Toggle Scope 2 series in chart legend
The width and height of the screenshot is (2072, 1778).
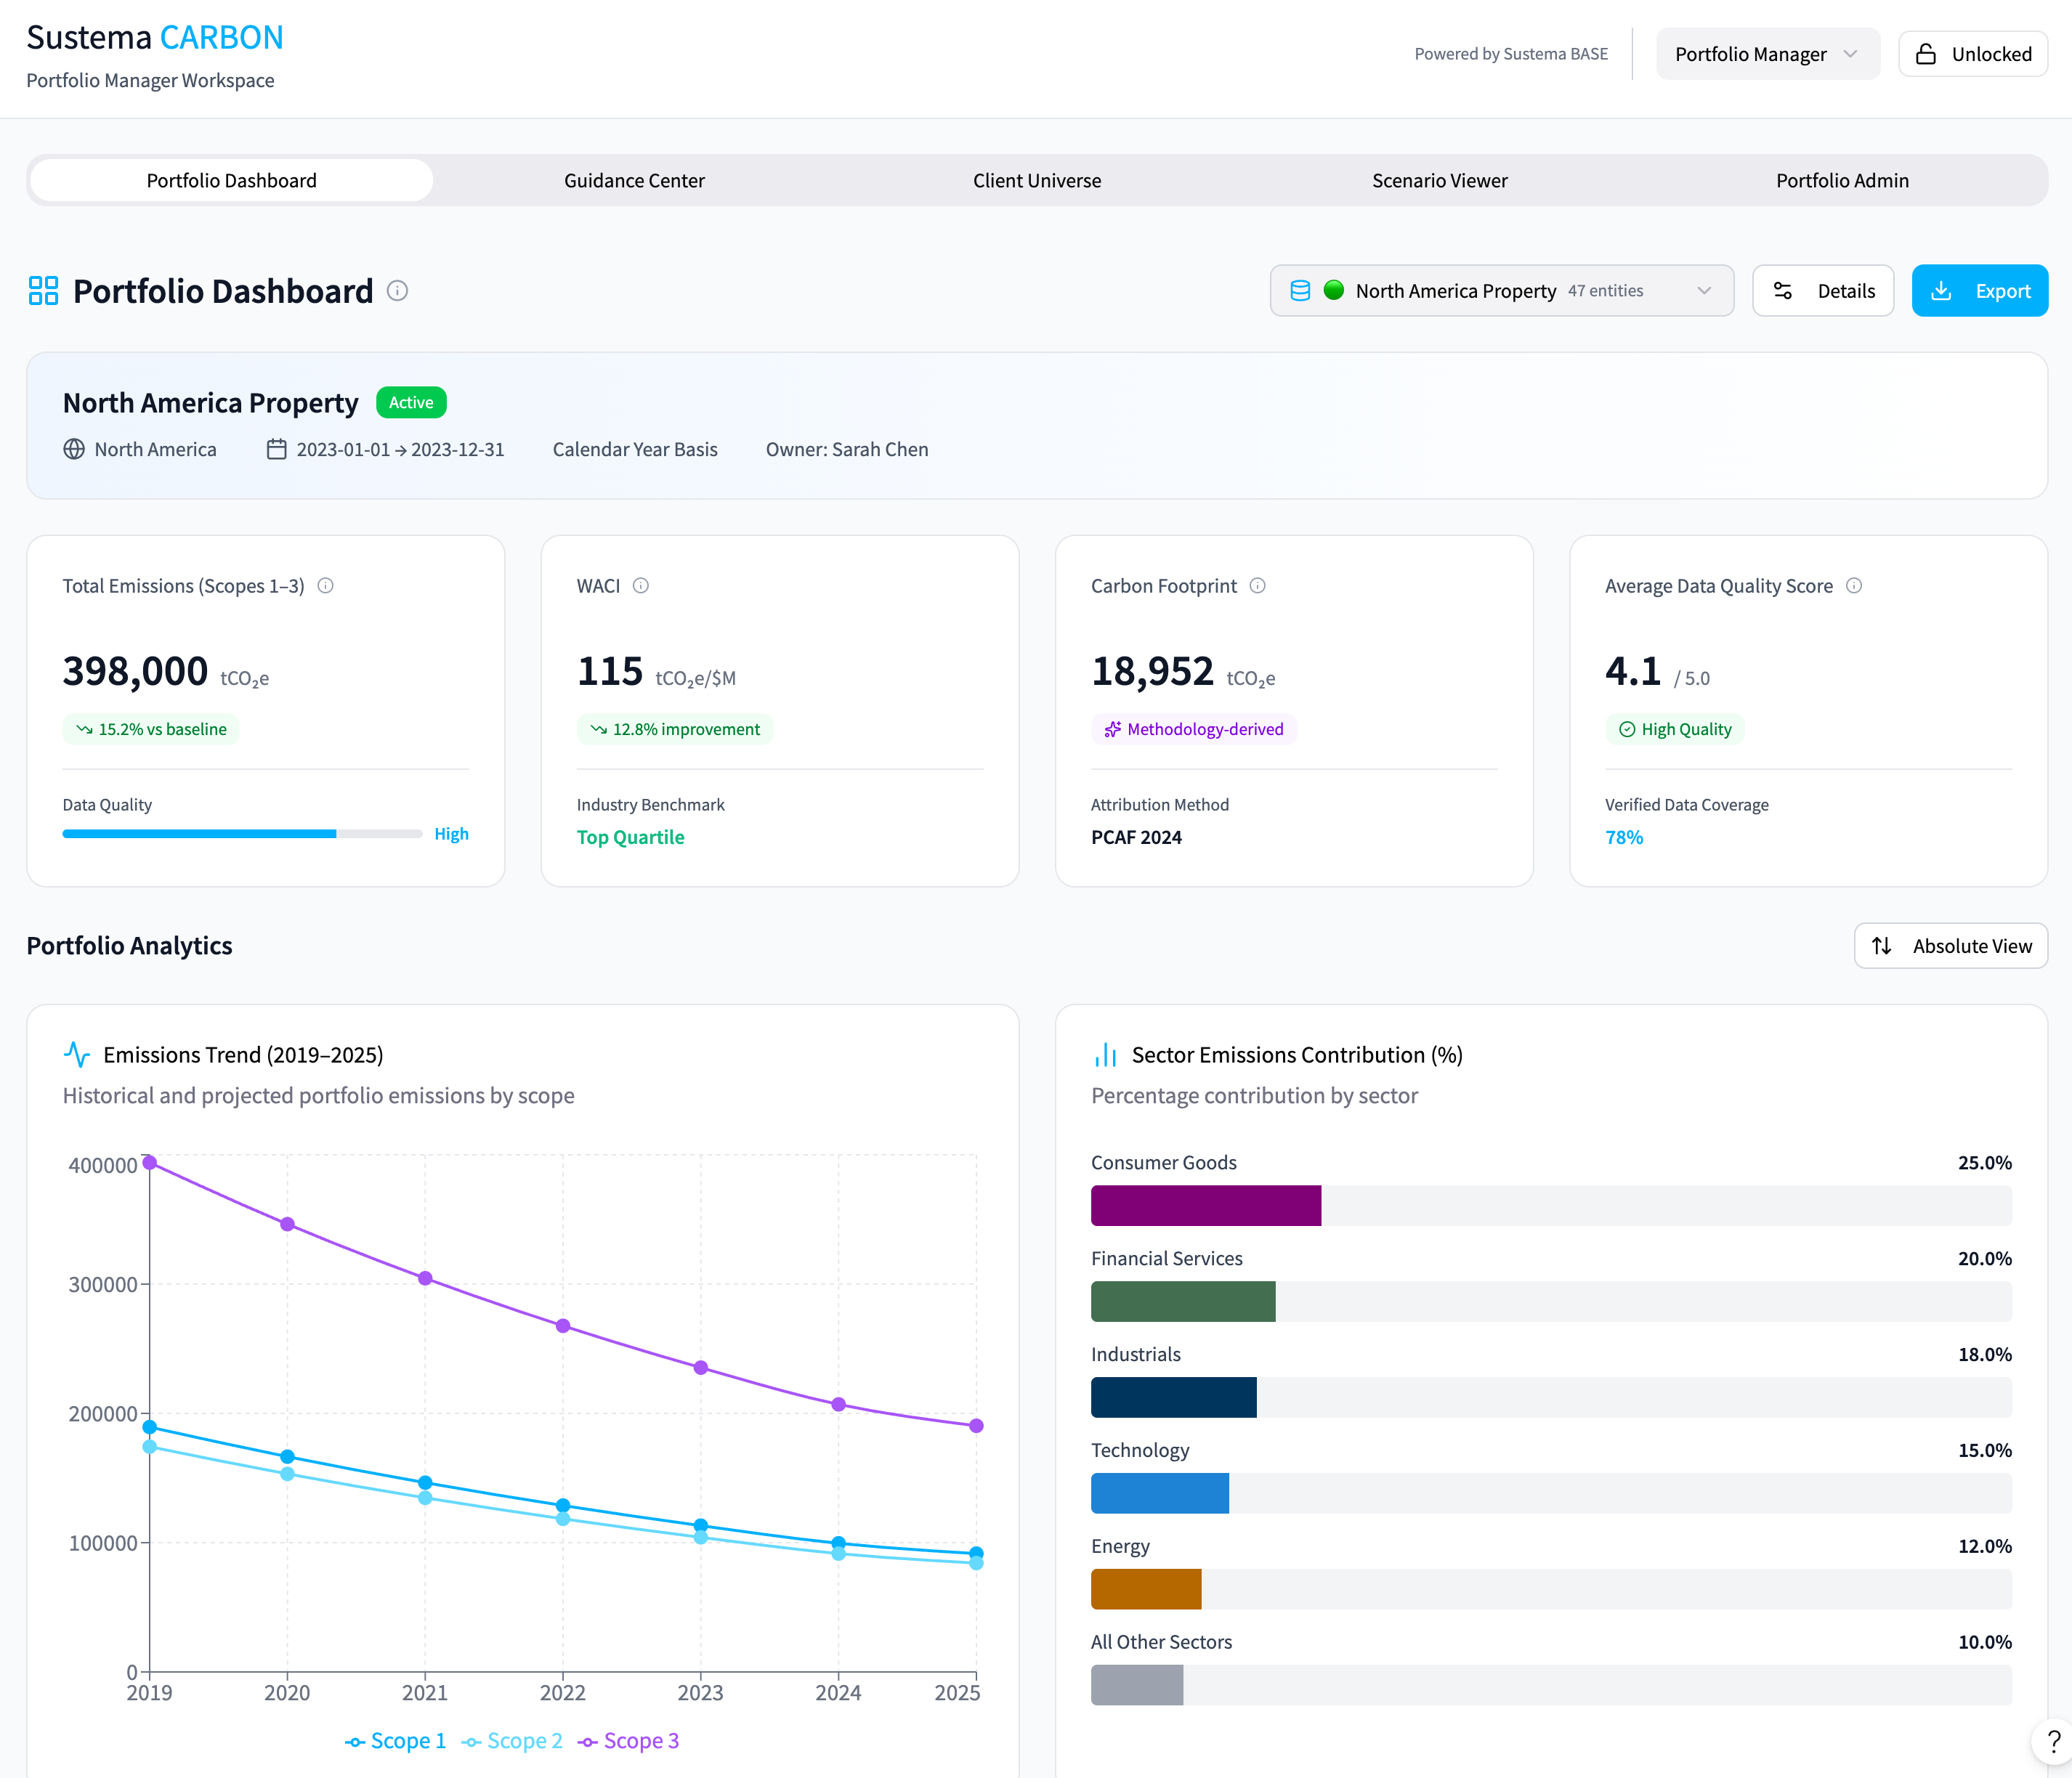512,1741
